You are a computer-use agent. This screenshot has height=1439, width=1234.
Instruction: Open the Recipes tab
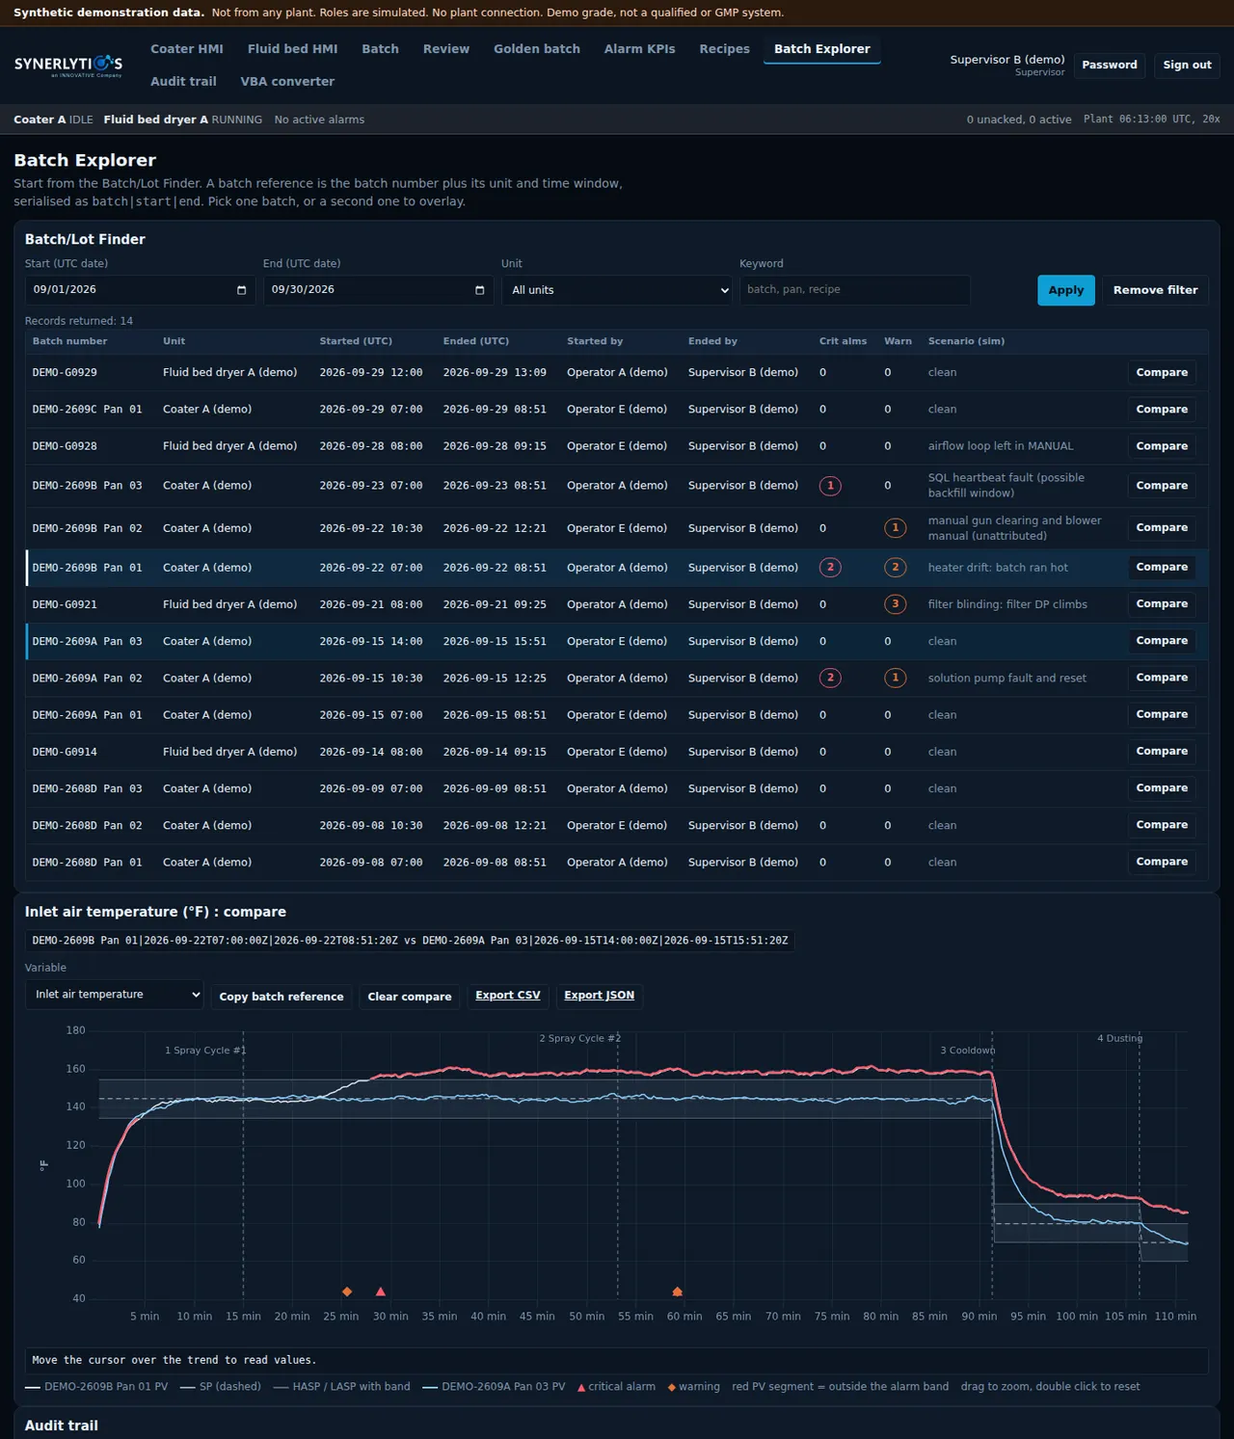(724, 49)
